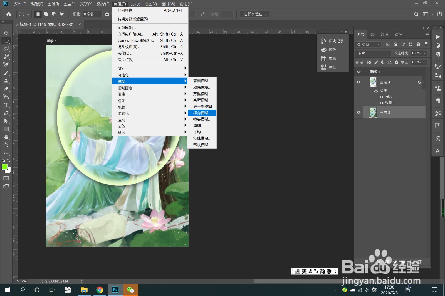Screen dimensions: 445x296
Task: Open the Layers panel menu
Action: [427, 34]
